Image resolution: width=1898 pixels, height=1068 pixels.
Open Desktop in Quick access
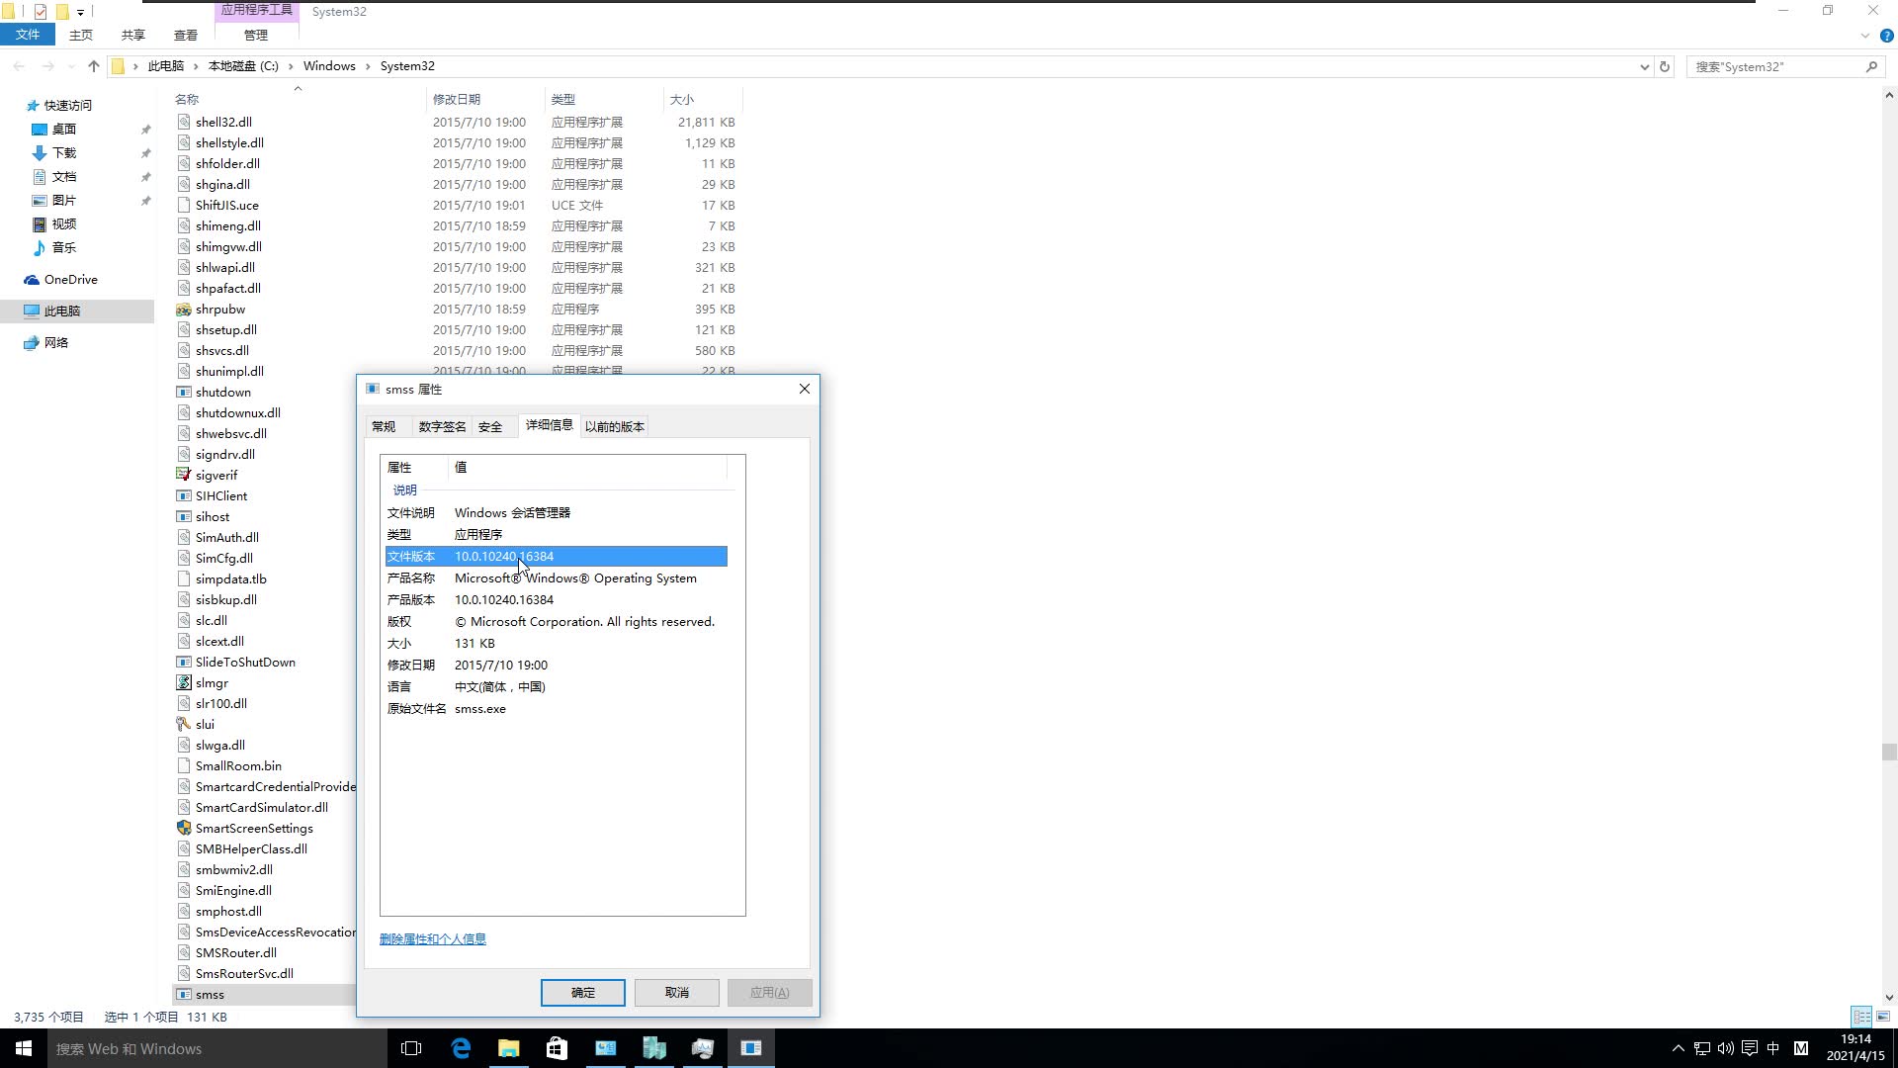coord(64,130)
